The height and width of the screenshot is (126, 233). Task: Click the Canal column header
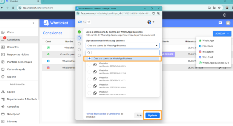[48, 41]
